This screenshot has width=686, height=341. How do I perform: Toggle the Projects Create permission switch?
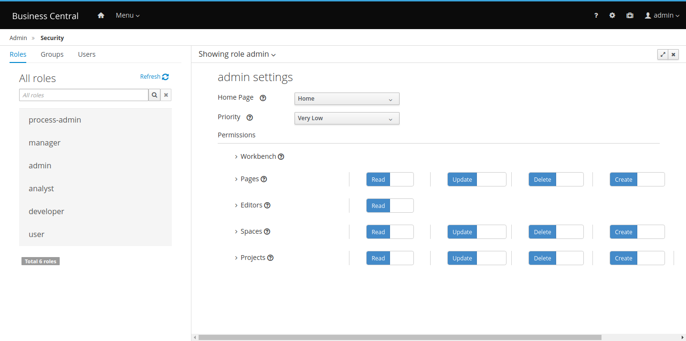(637, 258)
